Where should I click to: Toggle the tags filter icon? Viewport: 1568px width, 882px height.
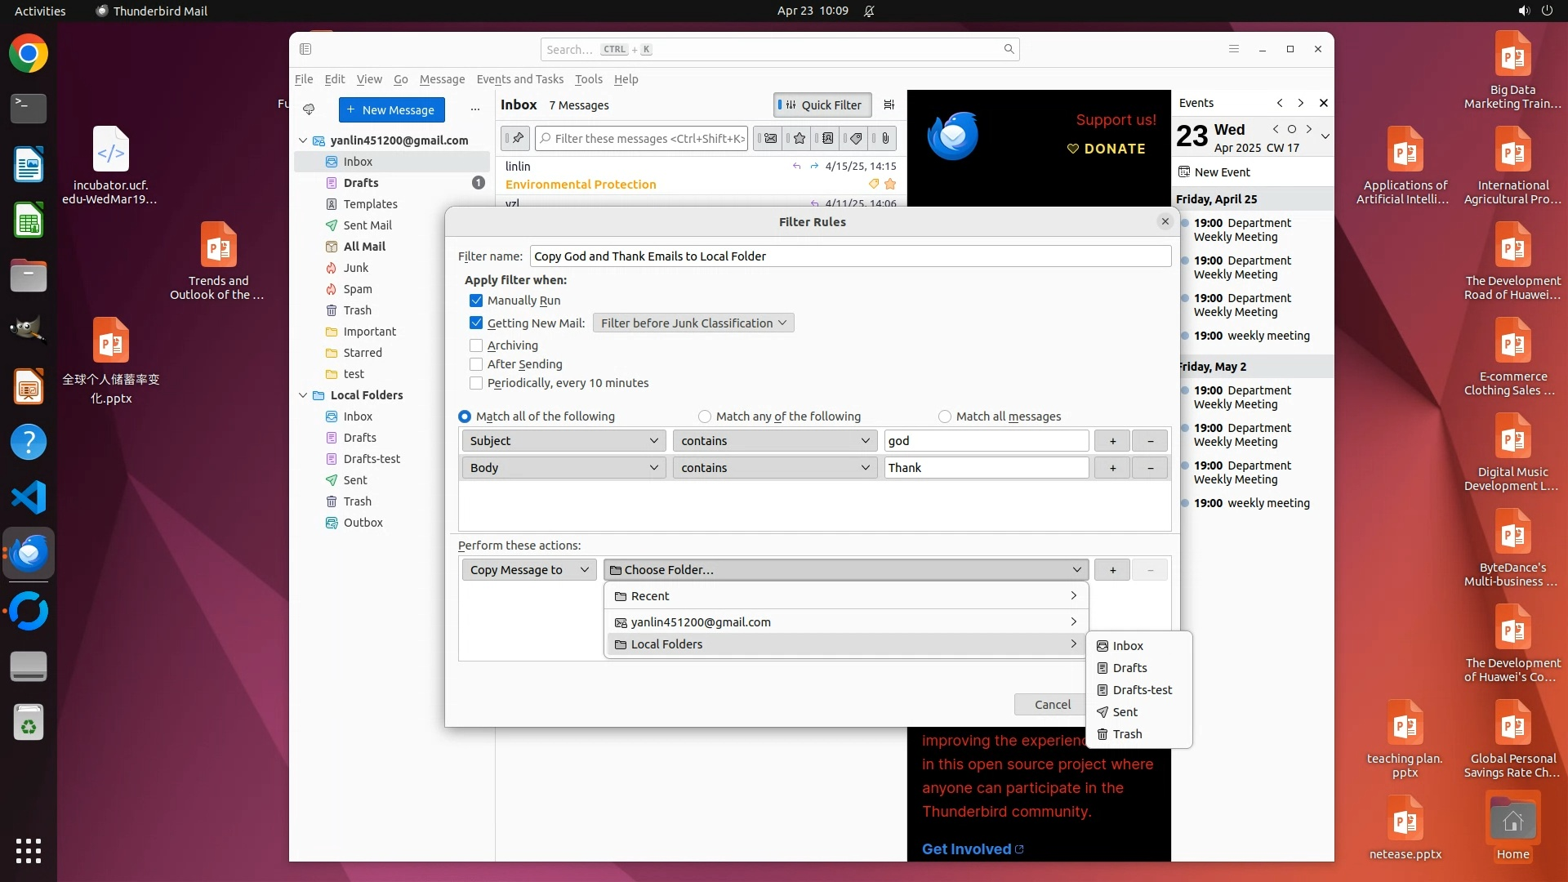click(x=855, y=139)
